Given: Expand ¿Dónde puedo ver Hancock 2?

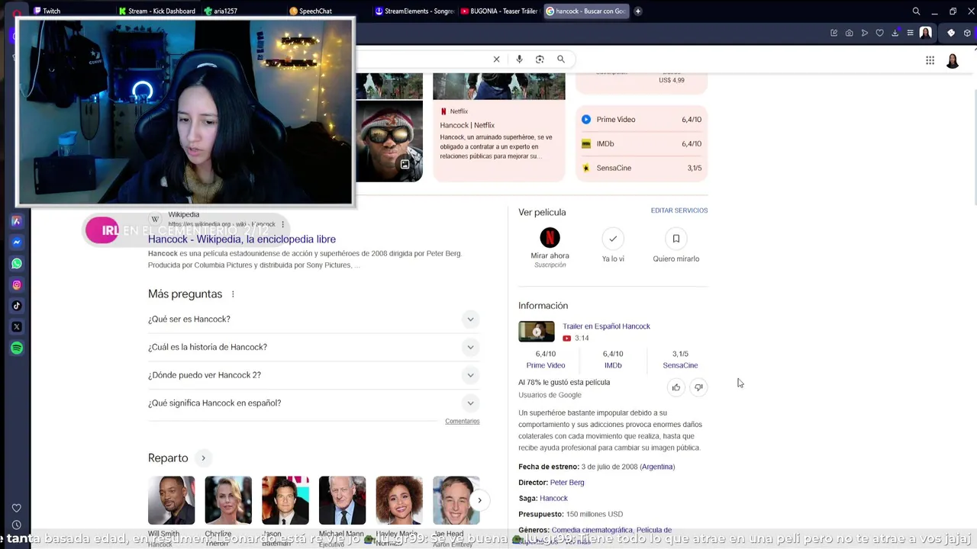Looking at the screenshot, I should coord(314,375).
